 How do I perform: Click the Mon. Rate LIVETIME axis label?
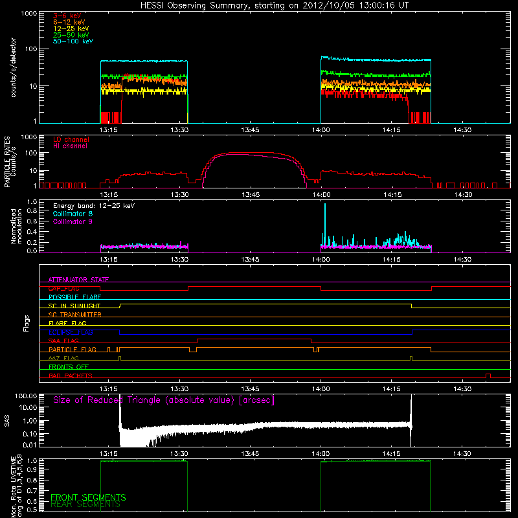16,486
